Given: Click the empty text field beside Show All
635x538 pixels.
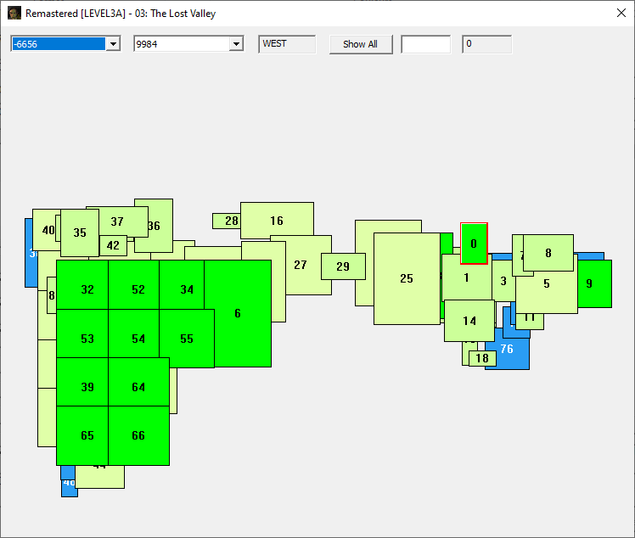Looking at the screenshot, I should point(425,44).
